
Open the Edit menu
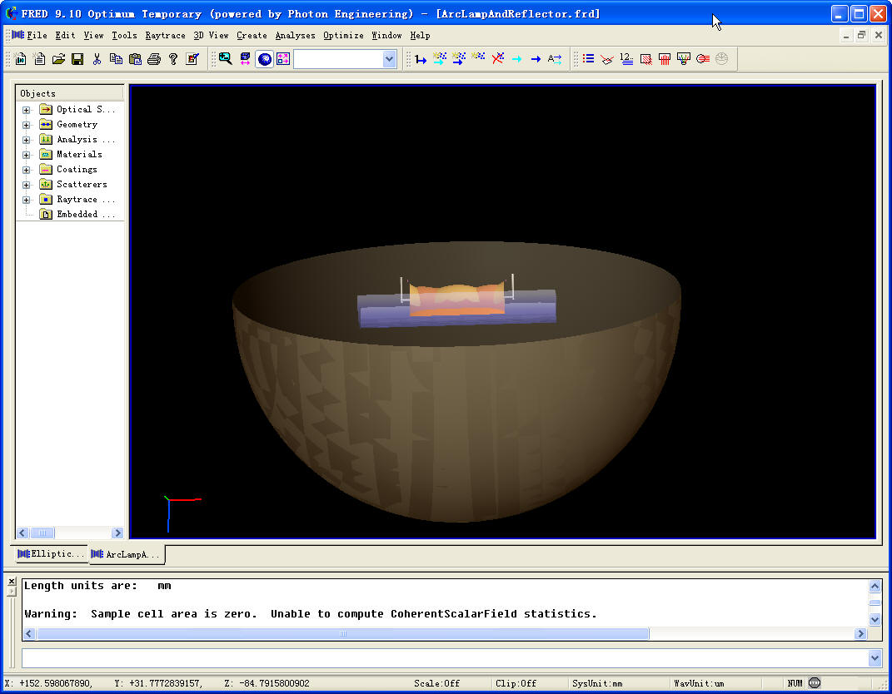65,35
